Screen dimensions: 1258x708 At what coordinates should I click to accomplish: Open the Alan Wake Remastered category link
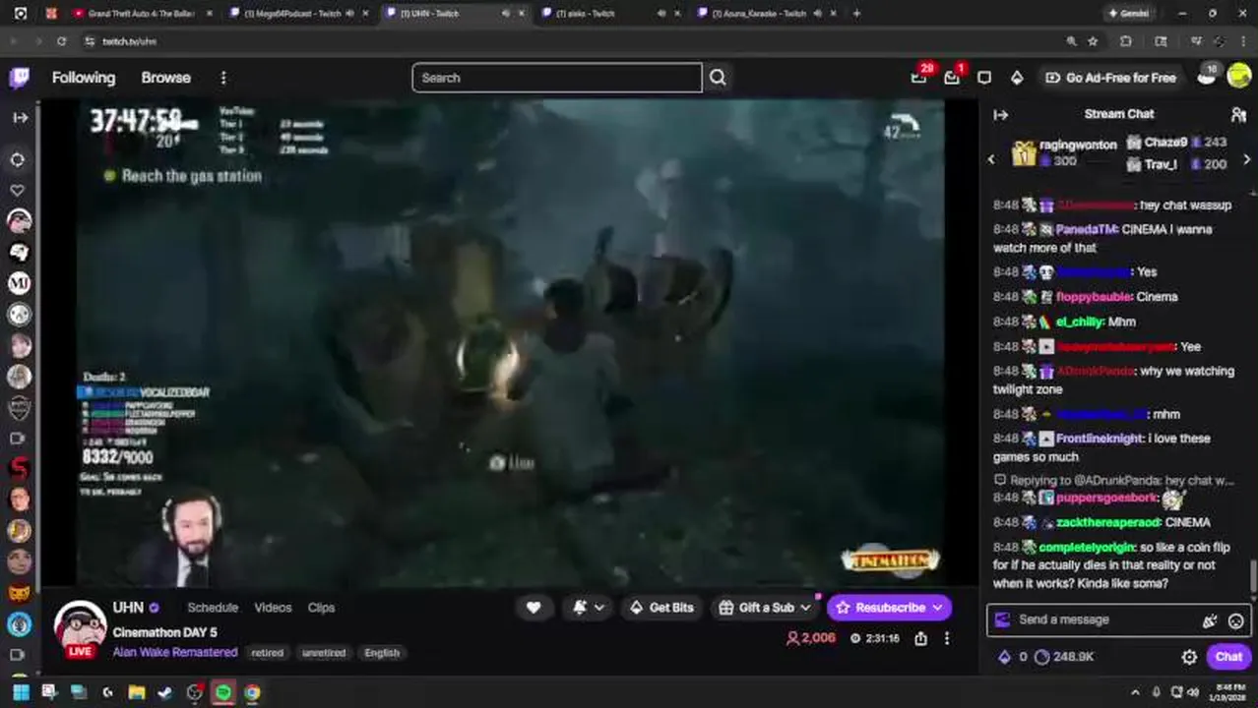tap(175, 652)
